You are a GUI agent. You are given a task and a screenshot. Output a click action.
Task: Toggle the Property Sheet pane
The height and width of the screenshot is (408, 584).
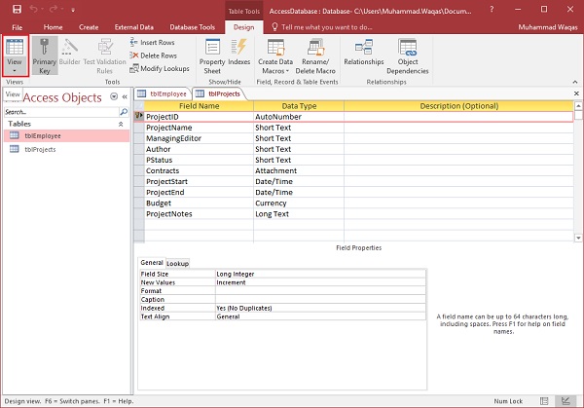click(212, 55)
